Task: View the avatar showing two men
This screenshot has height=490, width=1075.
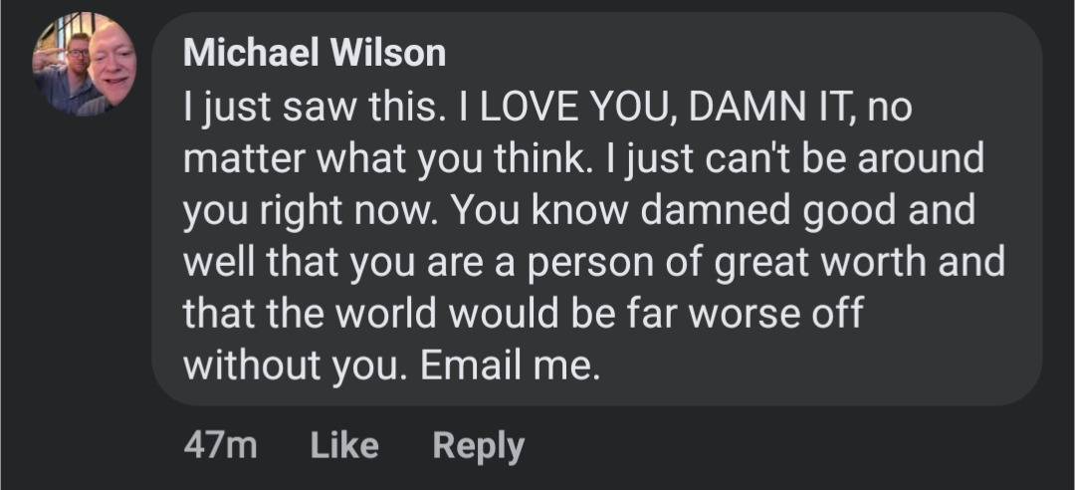Action: (x=85, y=64)
